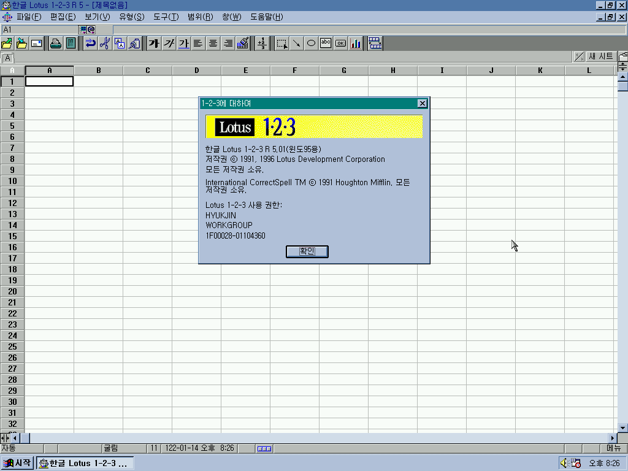Open the navigator dropdown icon by address box

[83, 29]
